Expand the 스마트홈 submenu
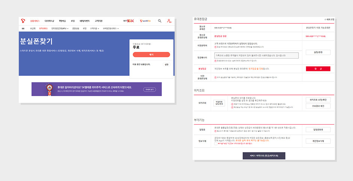 coord(94,29)
